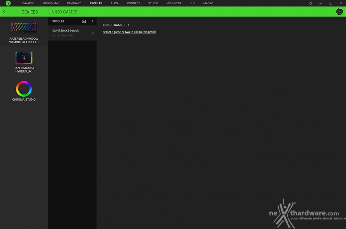The width and height of the screenshot is (346, 229).
Task: Click the Profiles panel header label
Action: (58, 21)
